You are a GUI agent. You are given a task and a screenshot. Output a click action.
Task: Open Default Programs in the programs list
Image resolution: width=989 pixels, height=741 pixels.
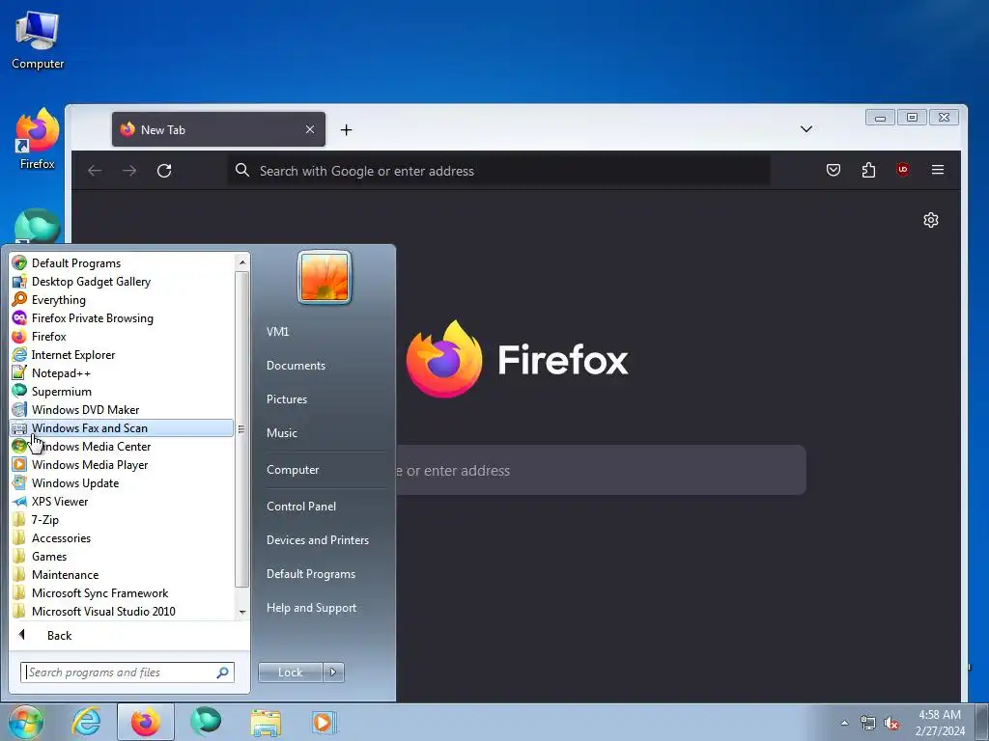click(122, 262)
